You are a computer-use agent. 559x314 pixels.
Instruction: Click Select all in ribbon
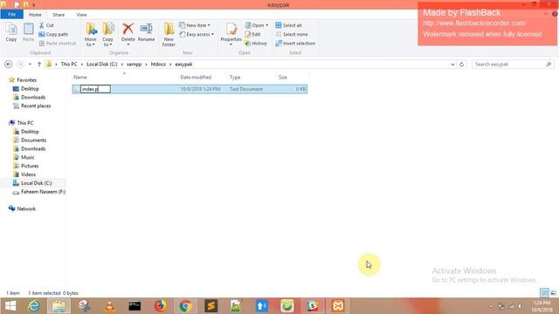[x=288, y=25]
